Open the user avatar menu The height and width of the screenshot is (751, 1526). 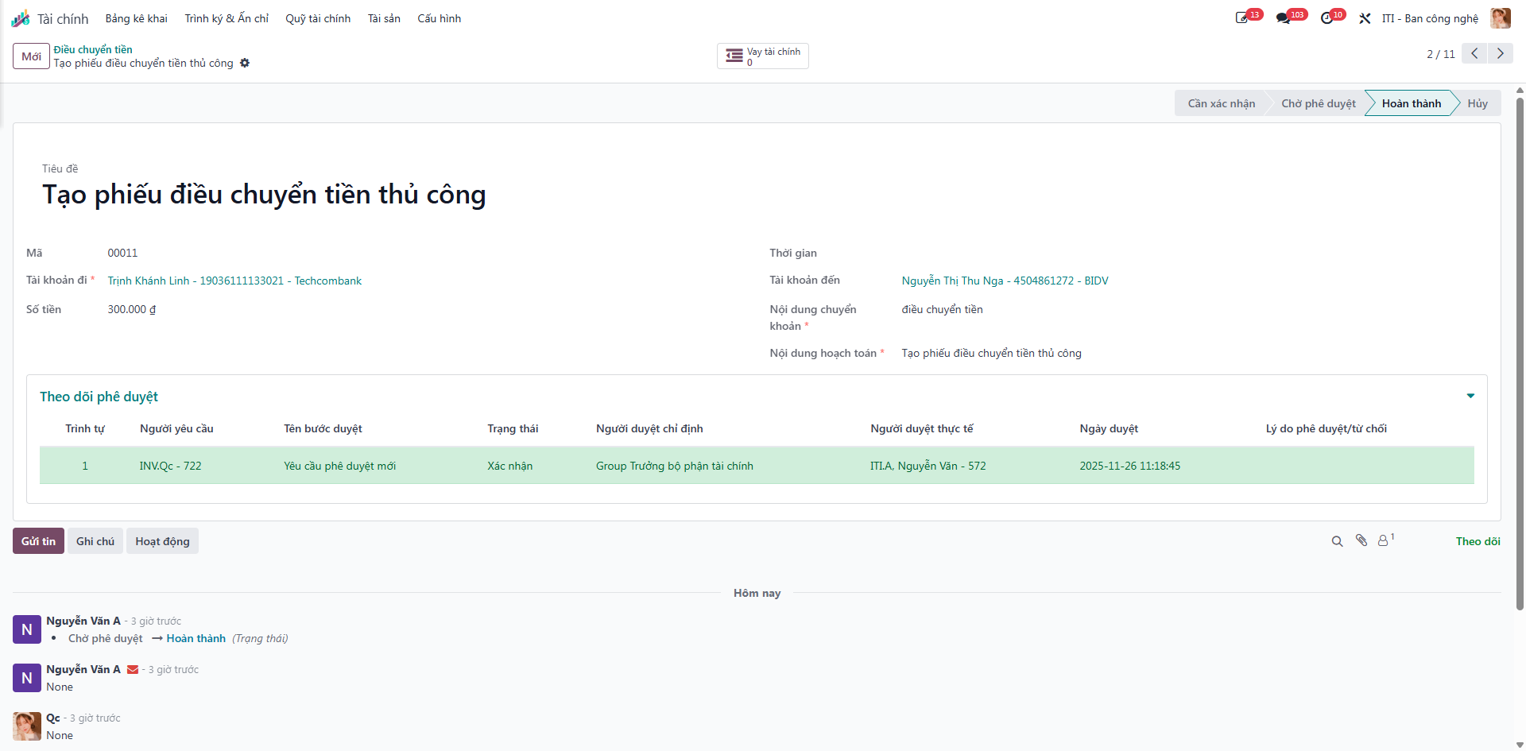pyautogui.click(x=1501, y=18)
